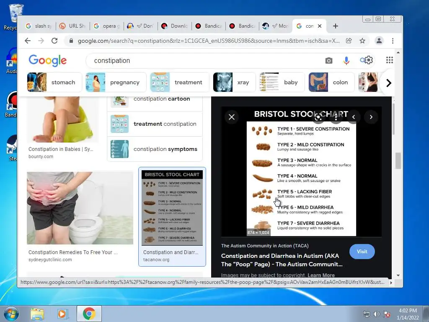Click the browser address bar URL

[209, 41]
